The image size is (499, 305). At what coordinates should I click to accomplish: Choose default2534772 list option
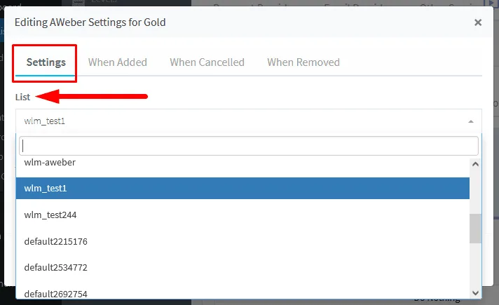(x=242, y=267)
